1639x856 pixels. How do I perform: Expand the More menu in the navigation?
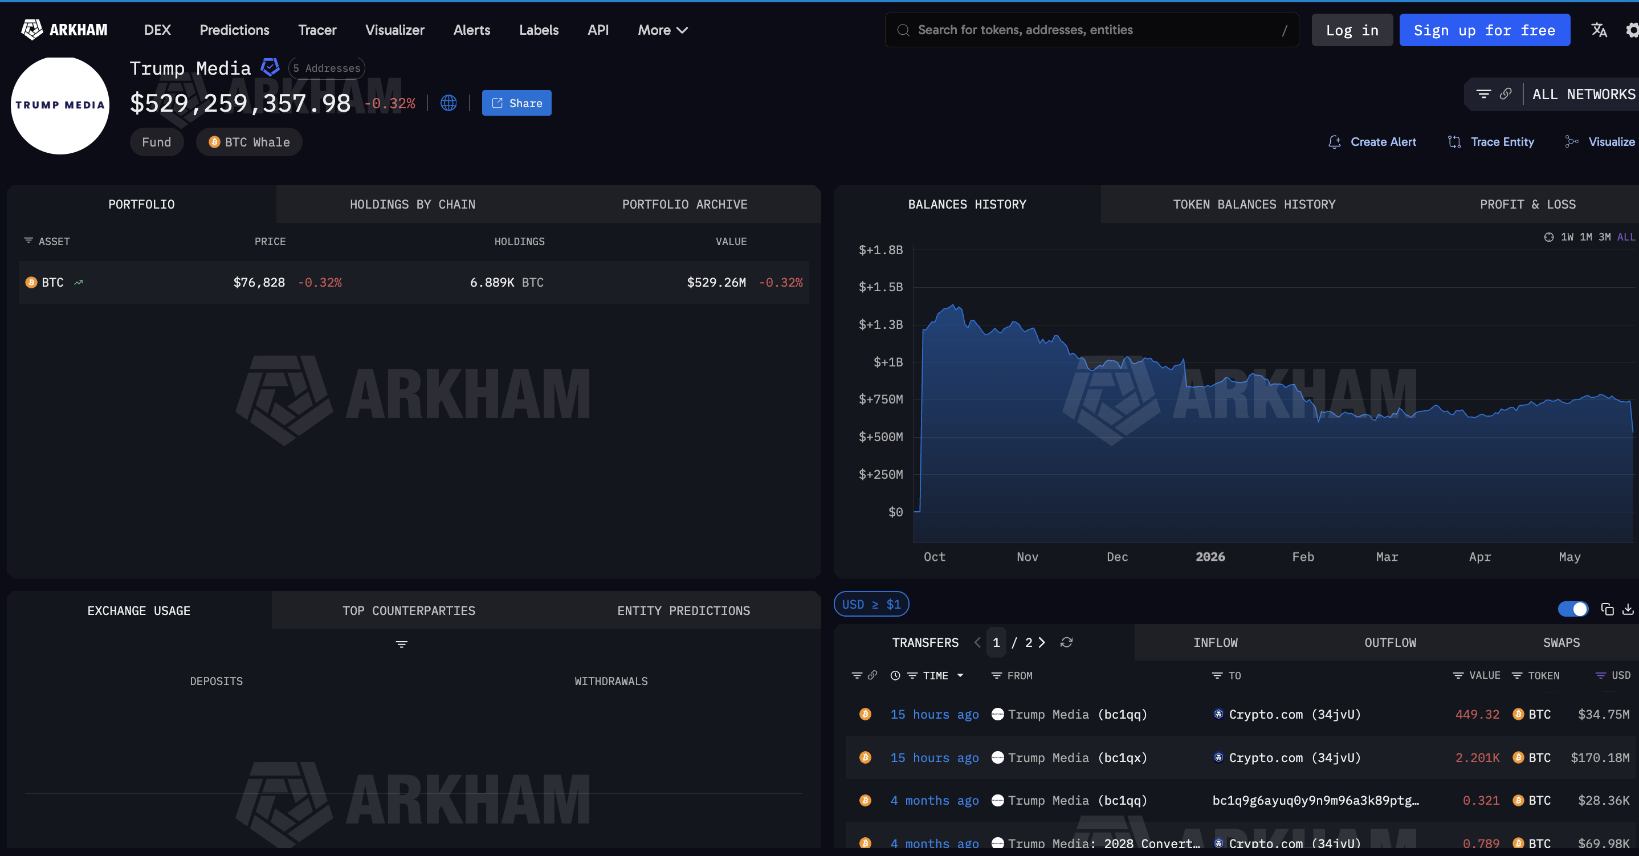point(662,30)
